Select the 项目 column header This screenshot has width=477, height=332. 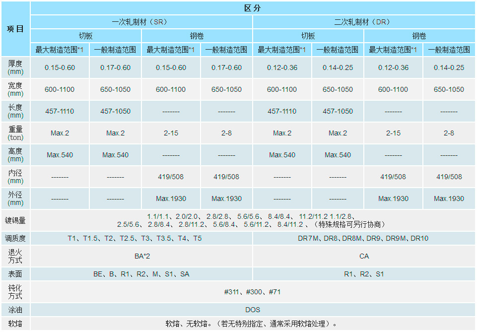pyautogui.click(x=15, y=29)
